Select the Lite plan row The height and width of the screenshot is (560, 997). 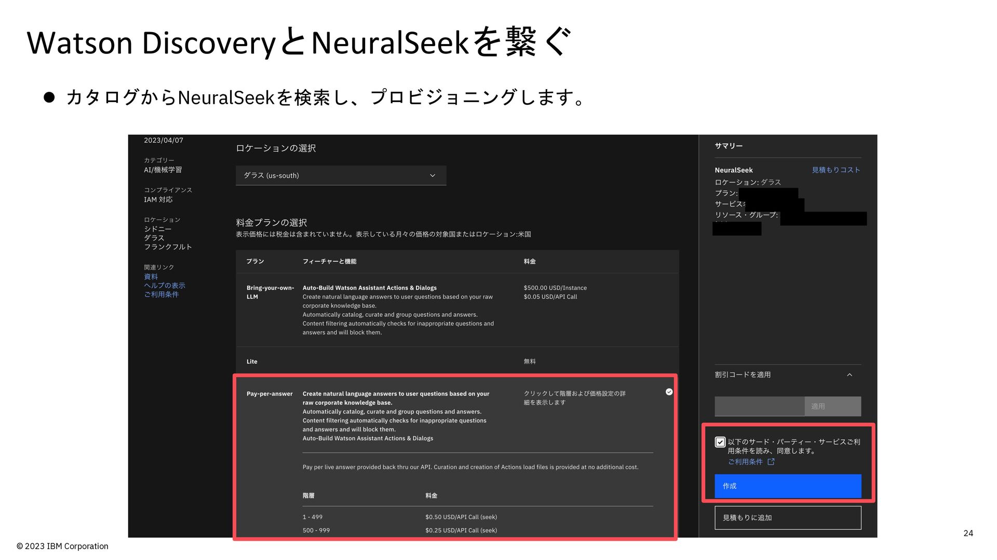[x=457, y=361]
